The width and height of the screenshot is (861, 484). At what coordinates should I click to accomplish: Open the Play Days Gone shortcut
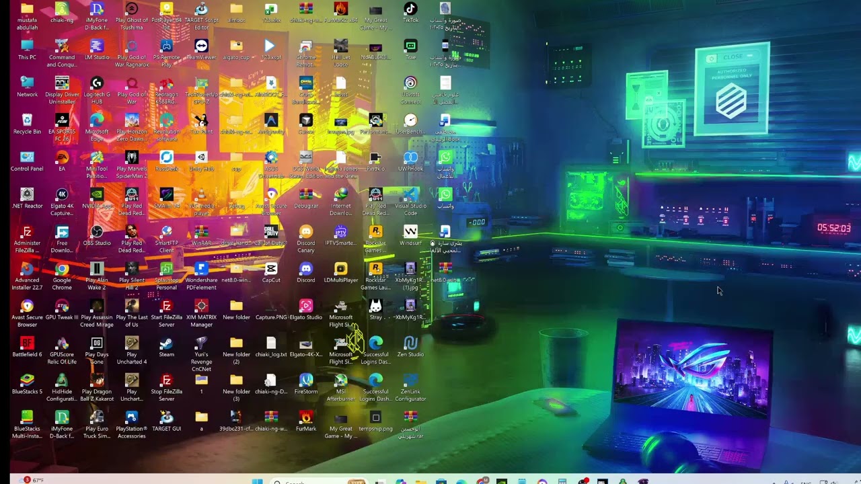click(97, 350)
